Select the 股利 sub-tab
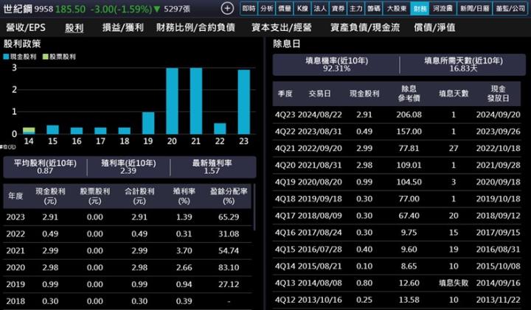 point(74,27)
